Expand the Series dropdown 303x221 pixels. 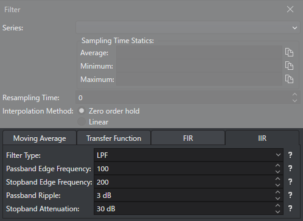188,27
